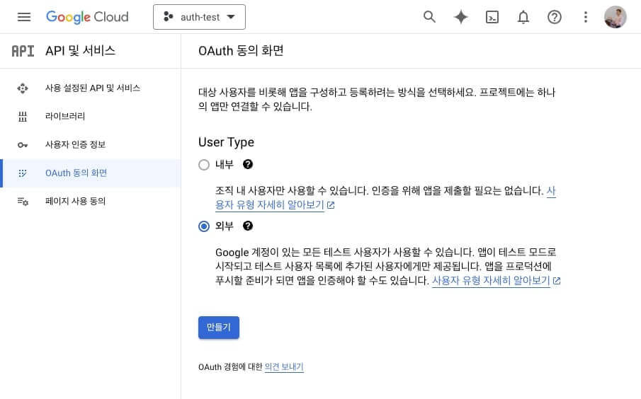Screen dimensions: 641x399
Task: Click the help icon next to 내부
Action: coord(248,164)
